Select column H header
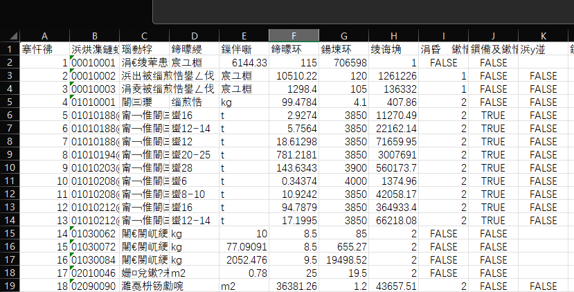This screenshot has width=574, height=292. coord(393,36)
